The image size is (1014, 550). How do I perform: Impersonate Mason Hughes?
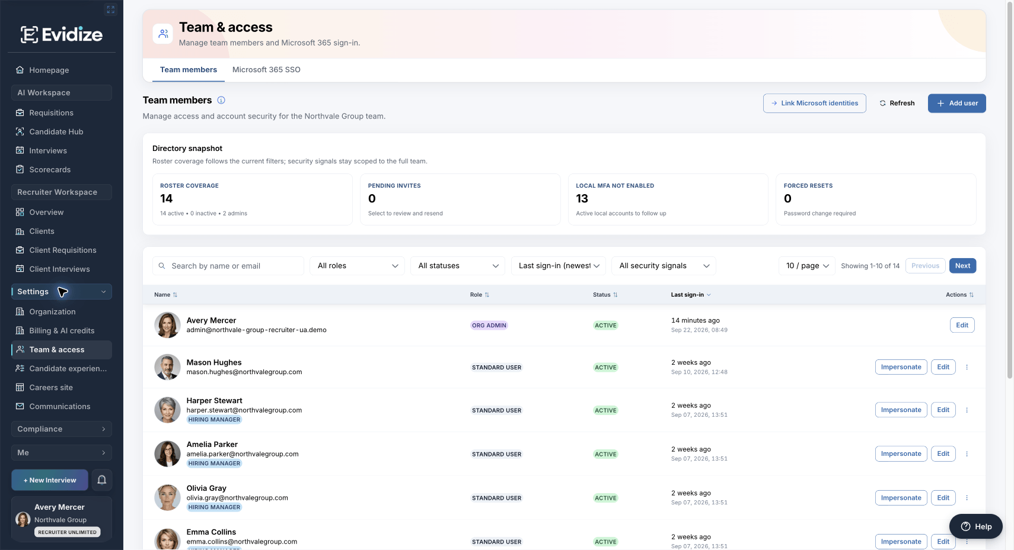coord(901,367)
